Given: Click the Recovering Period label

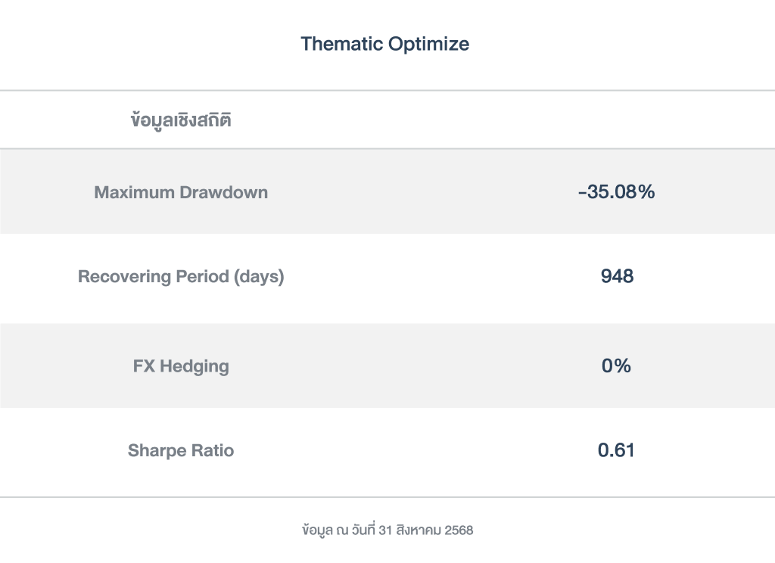Looking at the screenshot, I should tap(181, 277).
